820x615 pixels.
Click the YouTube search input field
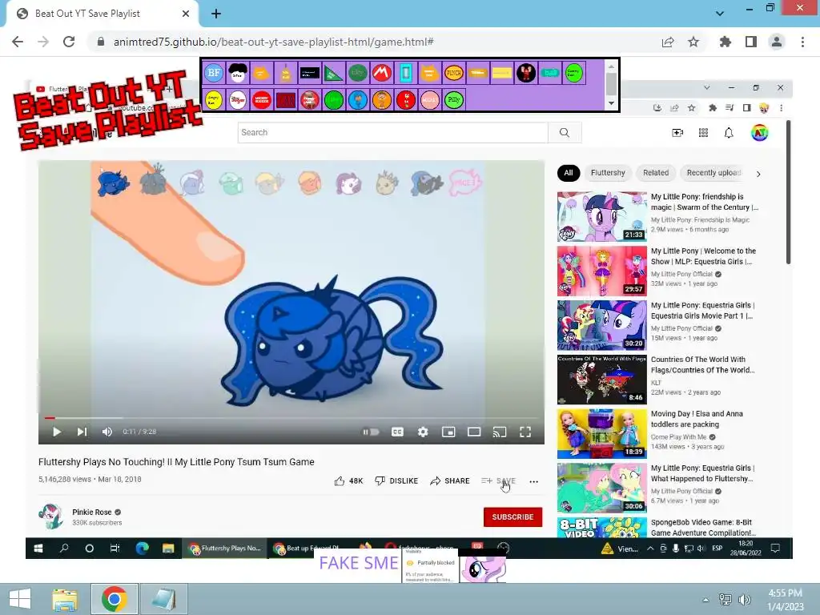click(392, 132)
